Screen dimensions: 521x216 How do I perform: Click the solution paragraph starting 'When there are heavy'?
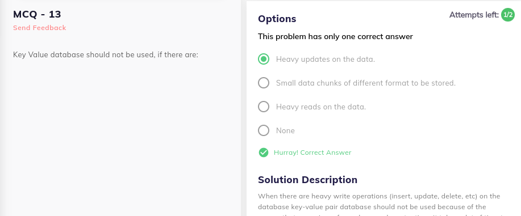click(x=379, y=196)
